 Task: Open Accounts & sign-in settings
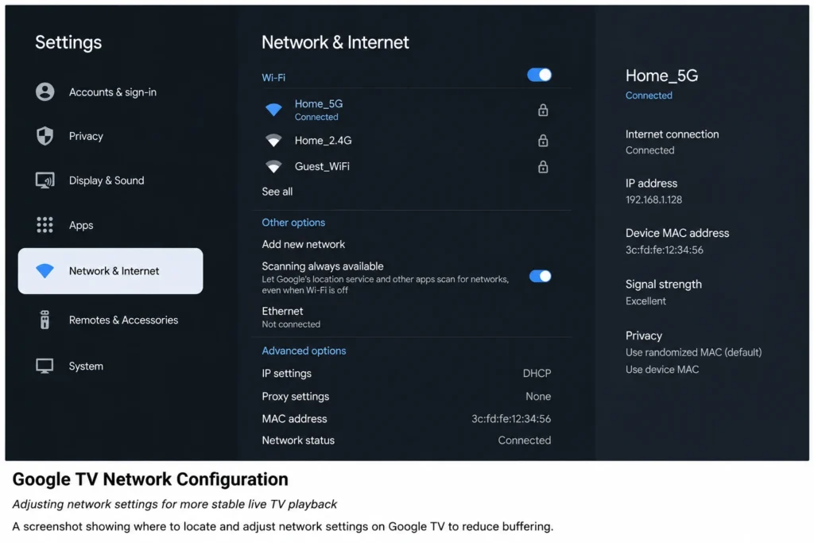[x=110, y=92]
